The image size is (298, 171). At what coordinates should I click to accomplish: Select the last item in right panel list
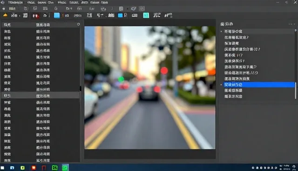click(x=233, y=96)
